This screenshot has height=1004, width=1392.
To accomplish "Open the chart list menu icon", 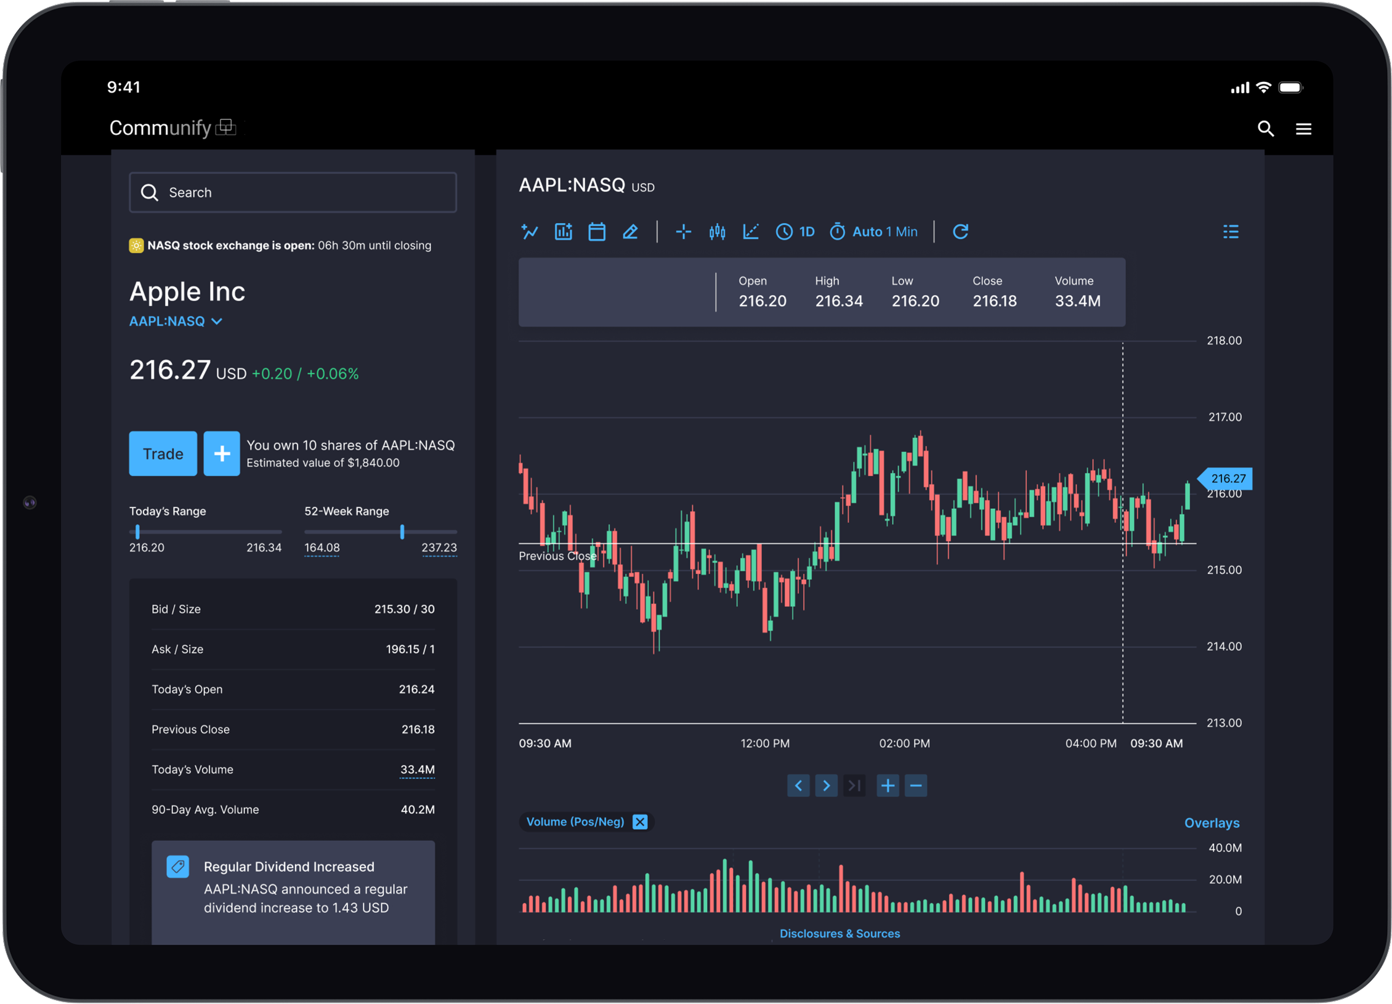I will pos(1230,232).
